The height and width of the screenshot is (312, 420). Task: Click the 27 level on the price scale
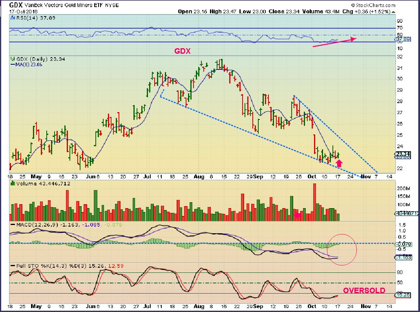[x=400, y=112]
